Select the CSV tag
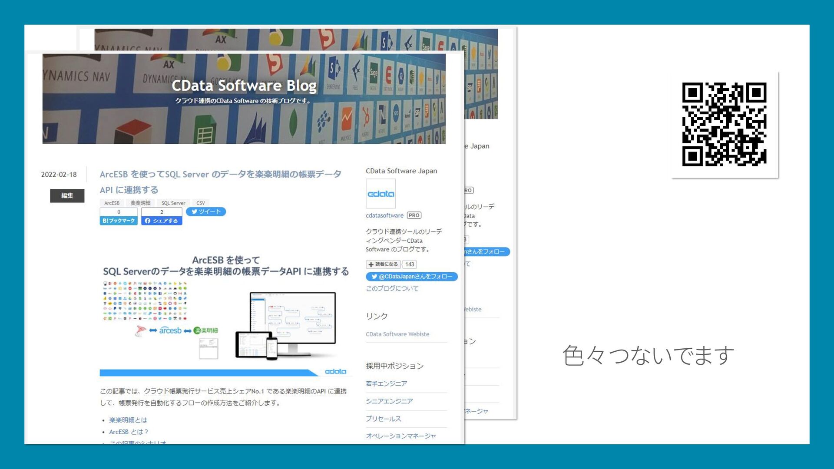This screenshot has width=834, height=469. (x=200, y=203)
